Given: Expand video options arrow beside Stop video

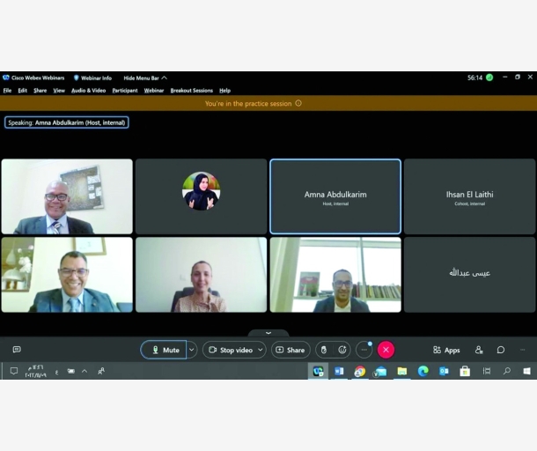Looking at the screenshot, I should (260, 350).
